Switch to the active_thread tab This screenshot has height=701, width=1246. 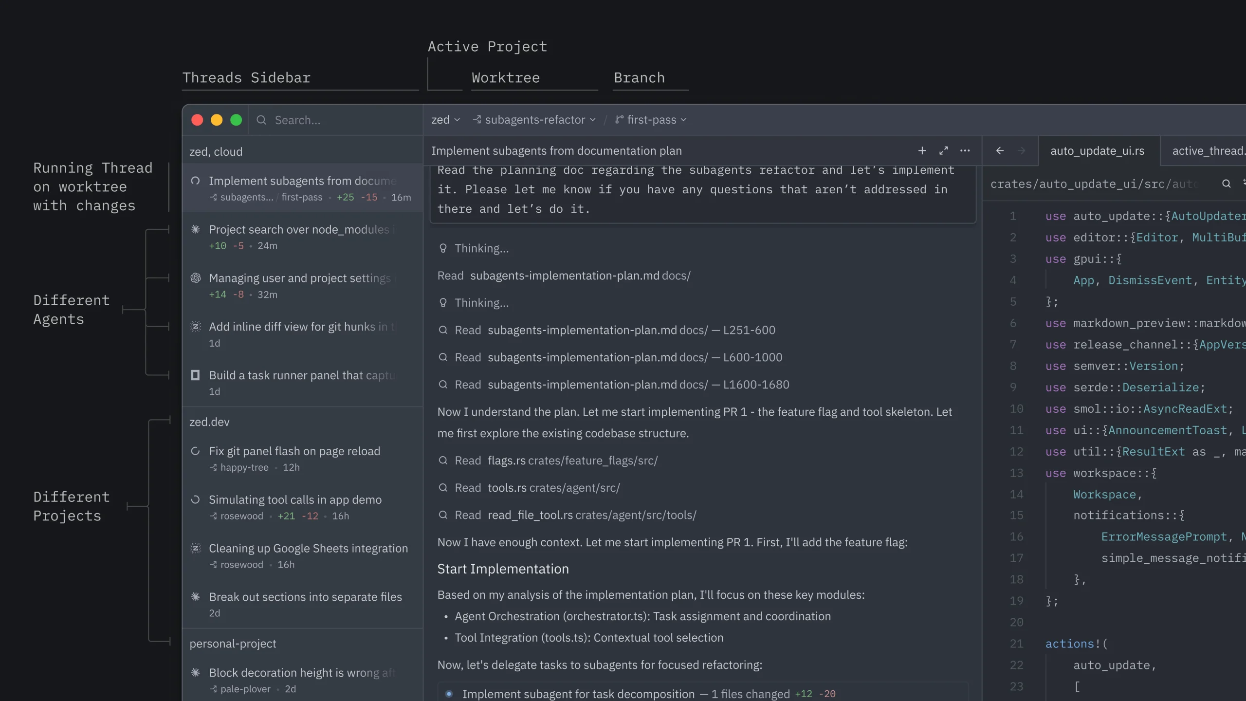pyautogui.click(x=1207, y=151)
